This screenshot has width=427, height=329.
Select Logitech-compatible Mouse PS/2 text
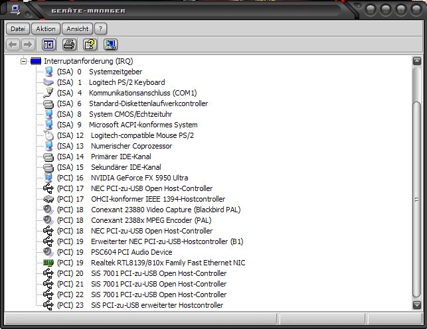142,135
